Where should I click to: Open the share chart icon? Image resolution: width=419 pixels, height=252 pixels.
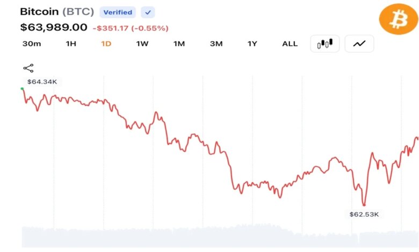pos(28,68)
